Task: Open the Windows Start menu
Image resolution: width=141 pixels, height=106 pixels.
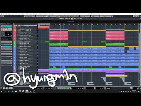Action: point(2,91)
